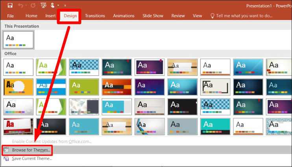Click Enable Content Updates from Office.com
The image size is (292, 167).
tap(52, 141)
